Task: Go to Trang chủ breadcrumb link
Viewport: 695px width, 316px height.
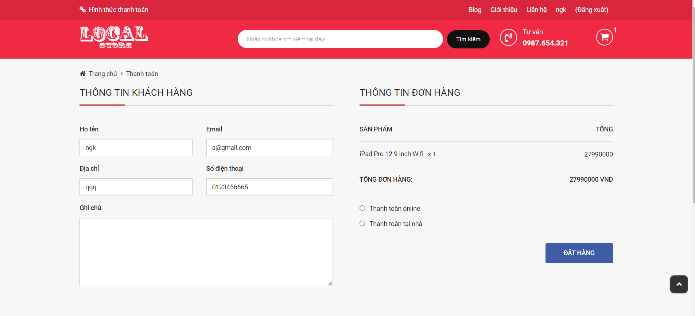Action: click(103, 74)
